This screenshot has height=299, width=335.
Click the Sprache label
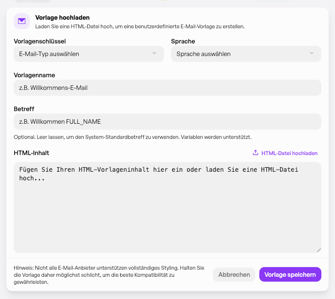(183, 41)
